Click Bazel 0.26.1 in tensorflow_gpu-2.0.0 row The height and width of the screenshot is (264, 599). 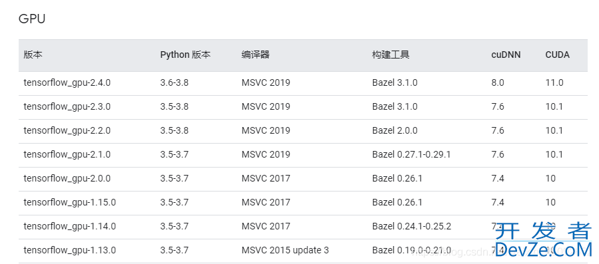(x=397, y=178)
